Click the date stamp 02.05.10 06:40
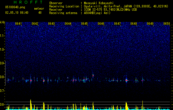 pyautogui.click(x=17, y=13)
